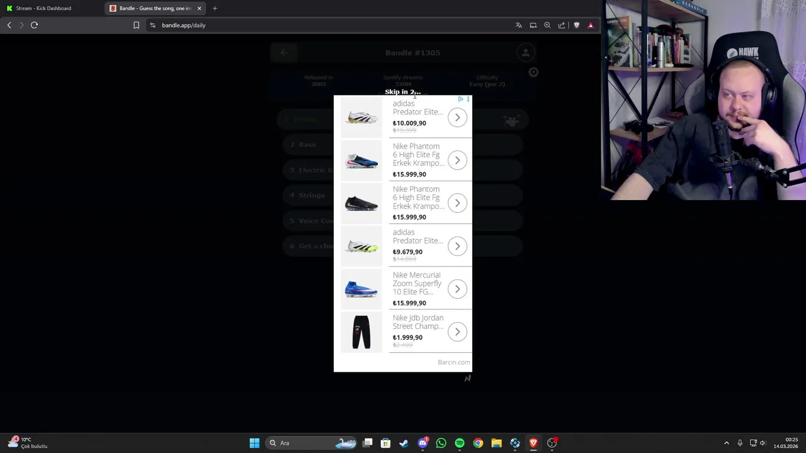The width and height of the screenshot is (806, 453).
Task: Click the microphone tray icon
Action: (740, 443)
